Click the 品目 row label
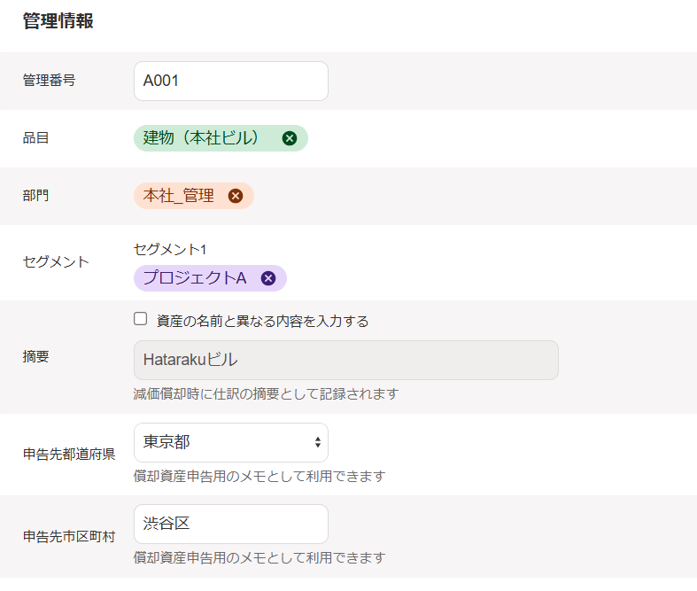The image size is (697, 591). pyautogui.click(x=35, y=138)
